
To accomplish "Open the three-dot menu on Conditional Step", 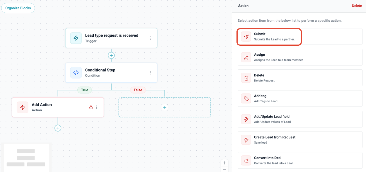I will 150,73.
